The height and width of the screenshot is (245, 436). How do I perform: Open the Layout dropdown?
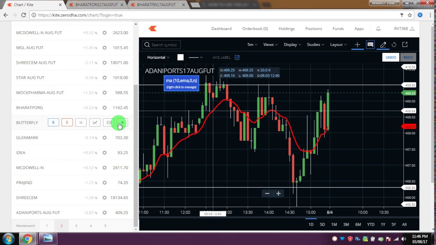pyautogui.click(x=338, y=45)
